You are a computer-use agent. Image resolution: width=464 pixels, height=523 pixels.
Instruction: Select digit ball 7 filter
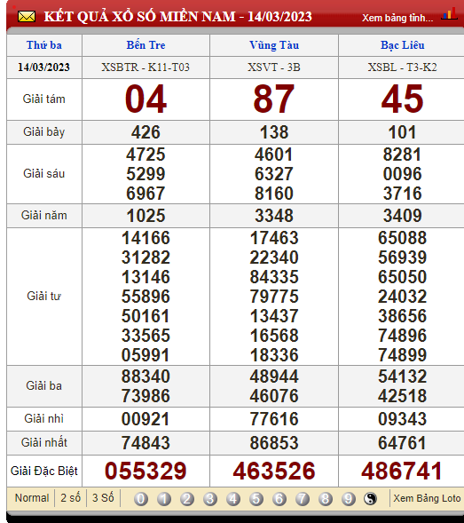coord(303,499)
